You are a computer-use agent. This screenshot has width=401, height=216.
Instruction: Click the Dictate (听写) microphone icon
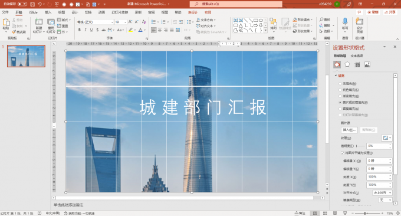[345, 21]
